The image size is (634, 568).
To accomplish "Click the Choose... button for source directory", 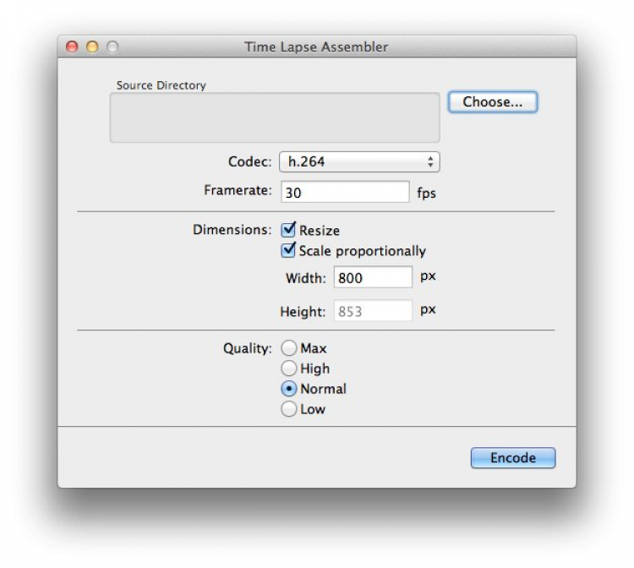I will pyautogui.click(x=492, y=102).
